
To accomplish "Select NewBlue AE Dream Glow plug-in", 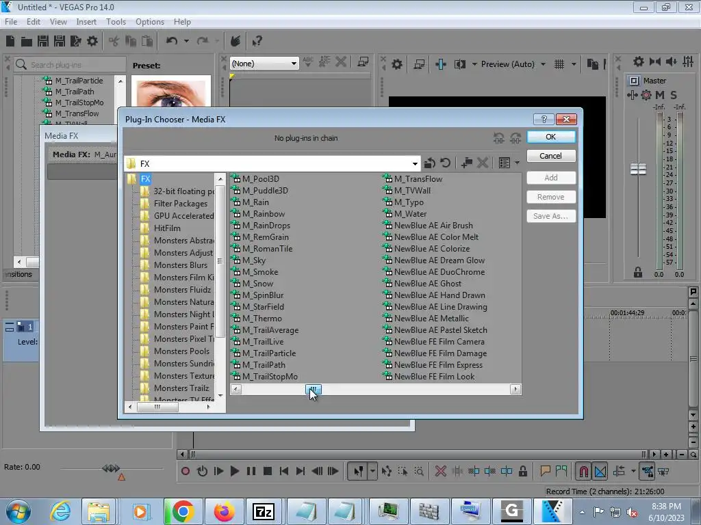I will [439, 260].
